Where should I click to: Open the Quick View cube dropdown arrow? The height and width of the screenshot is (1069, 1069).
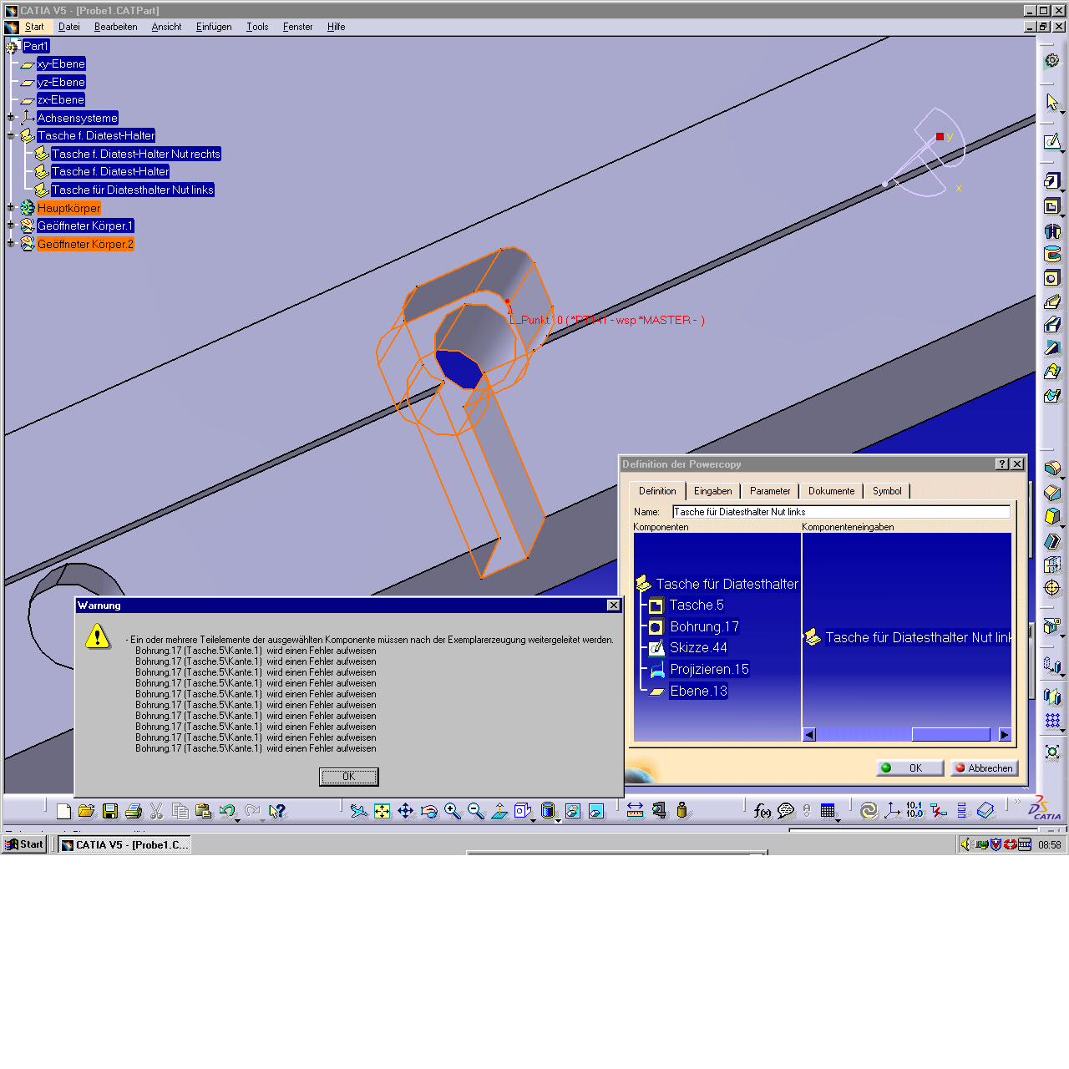(x=534, y=819)
